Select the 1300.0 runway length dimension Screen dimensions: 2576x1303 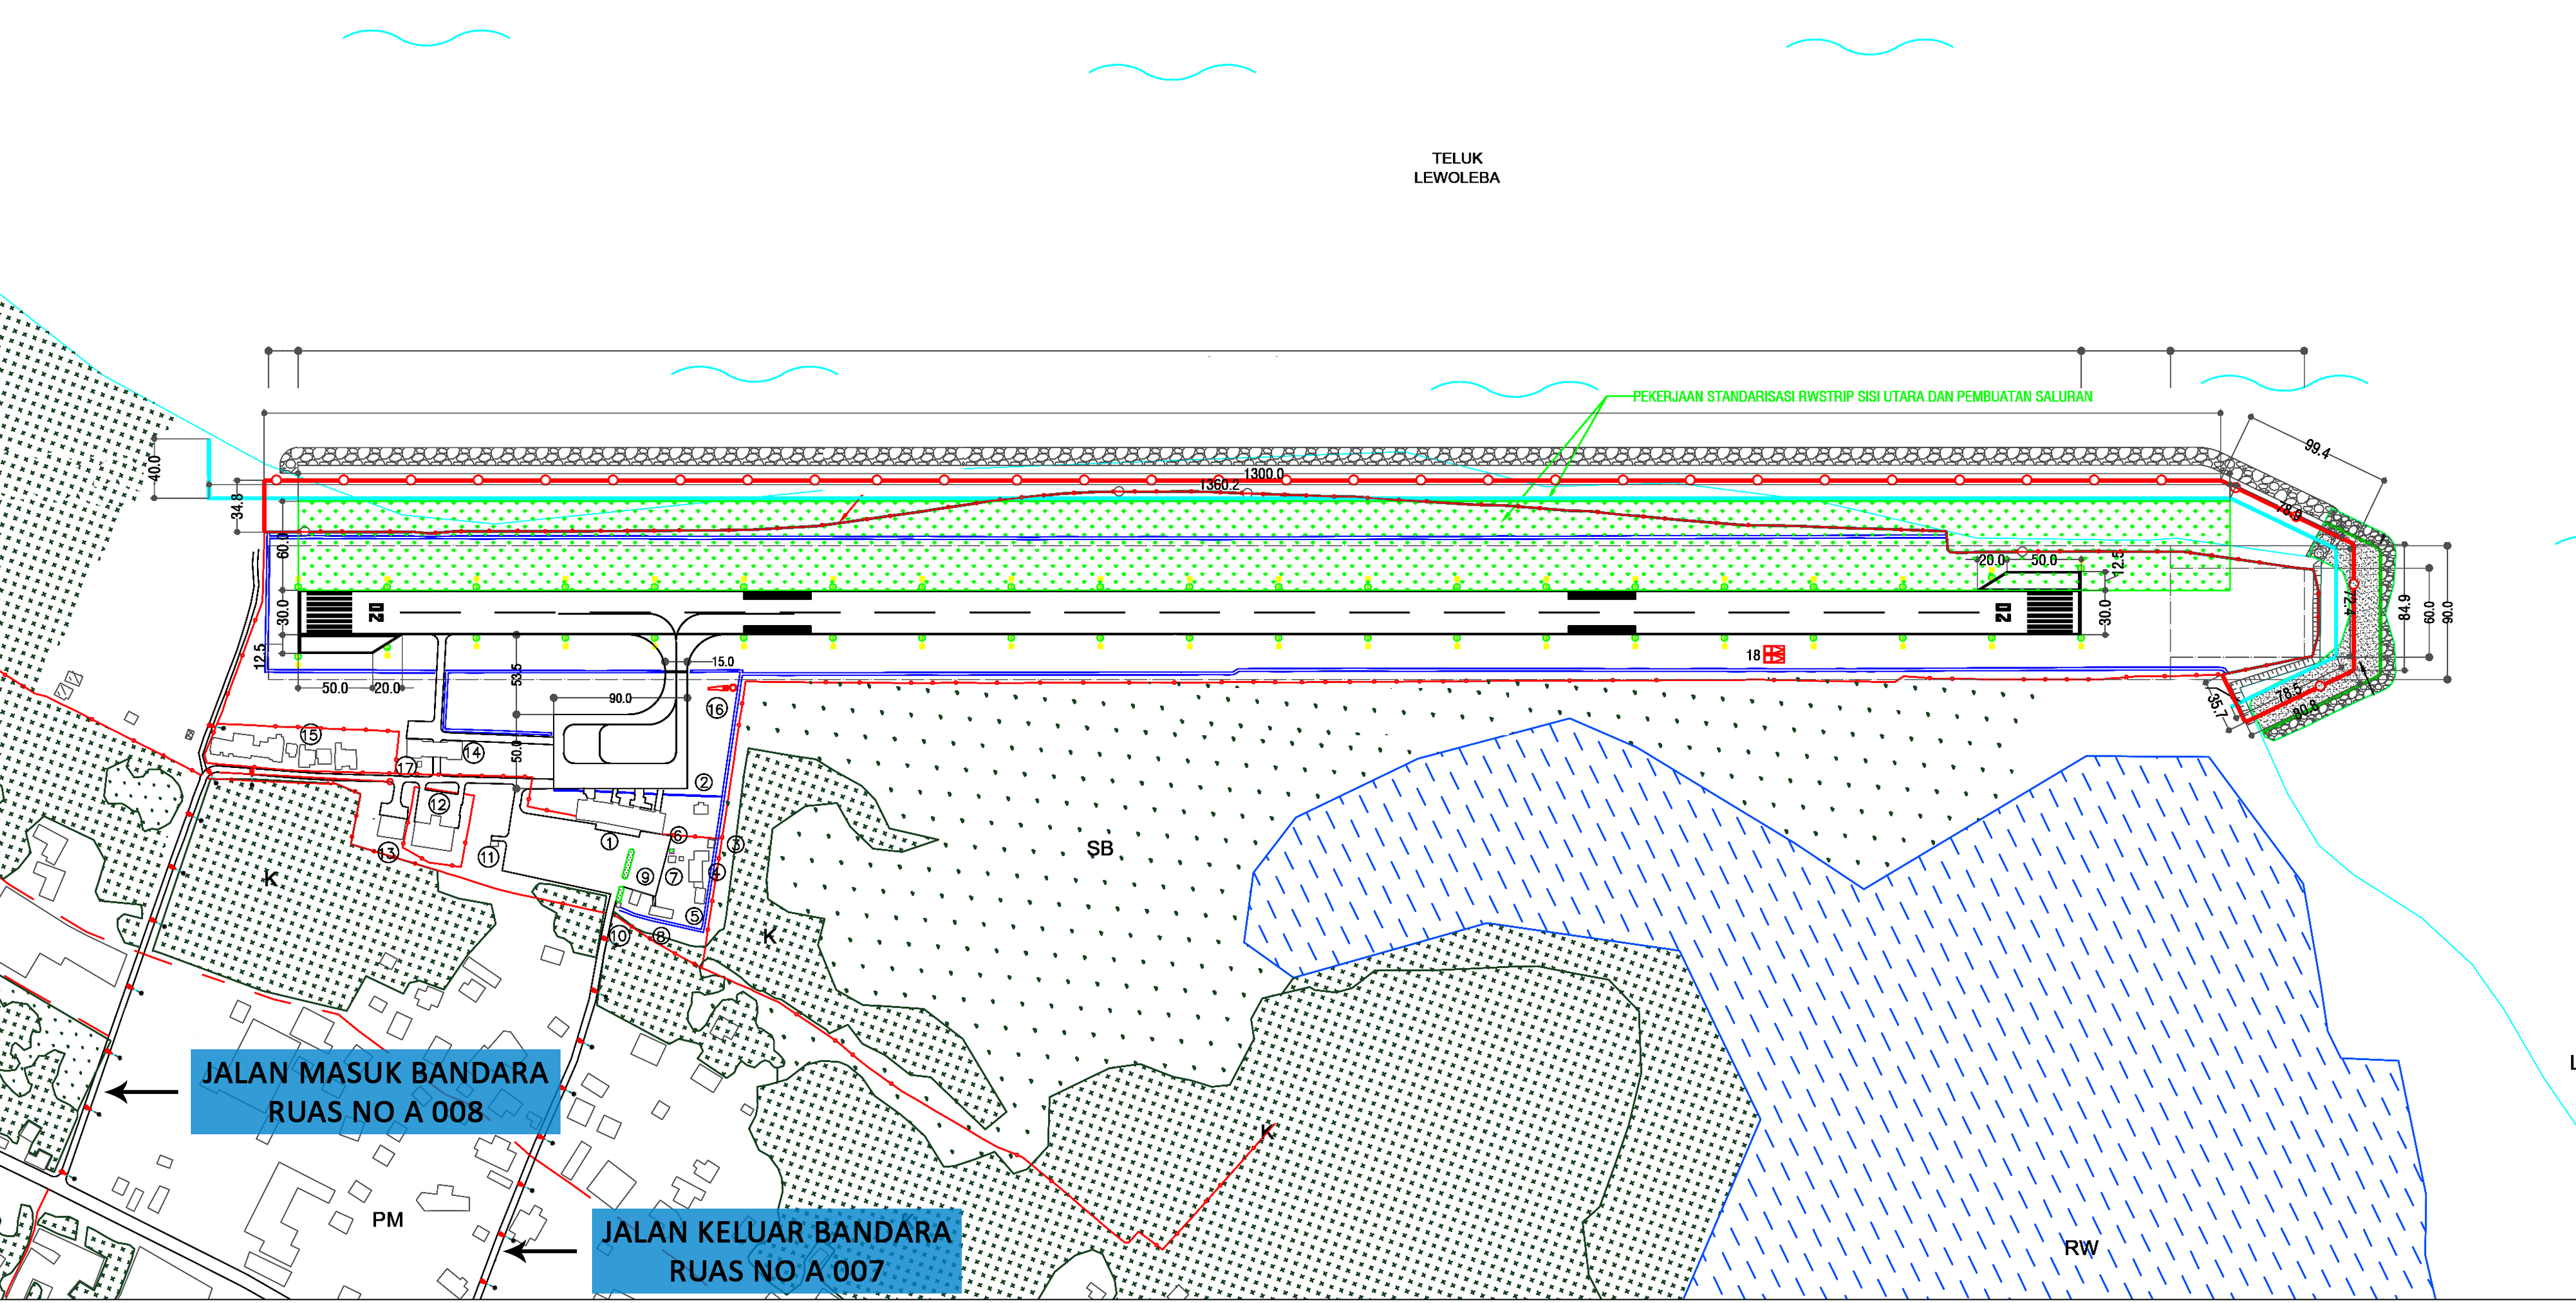tap(1264, 473)
